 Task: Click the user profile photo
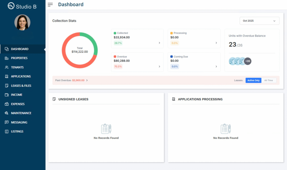pos(22,22)
